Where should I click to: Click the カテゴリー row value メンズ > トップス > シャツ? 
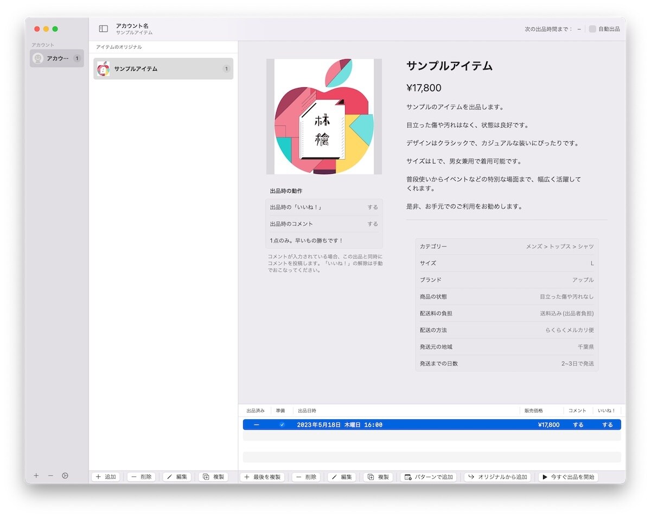(x=560, y=247)
